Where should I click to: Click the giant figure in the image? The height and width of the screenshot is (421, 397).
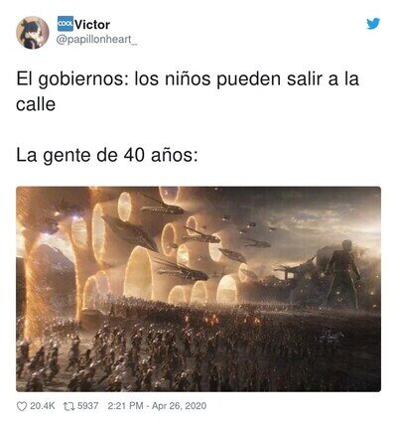pyautogui.click(x=342, y=273)
